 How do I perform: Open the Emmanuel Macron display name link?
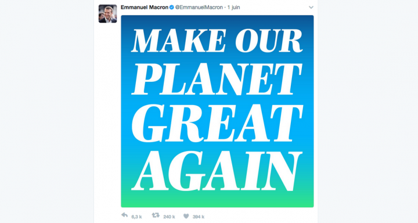coord(145,8)
